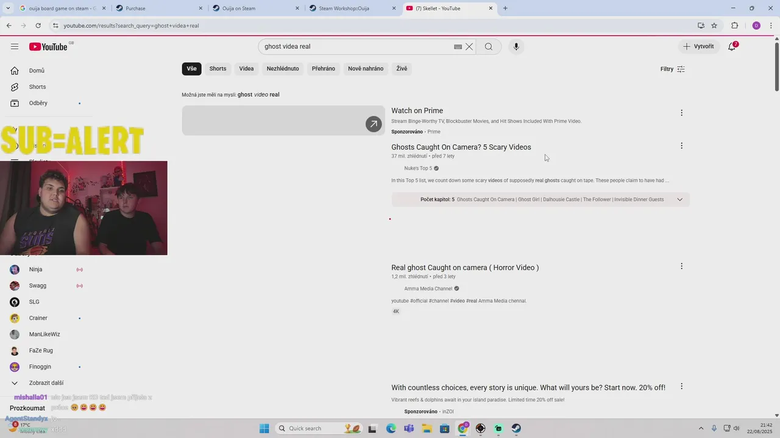
Task: Expand Zobrazit další subscriptions
Action: click(46, 383)
